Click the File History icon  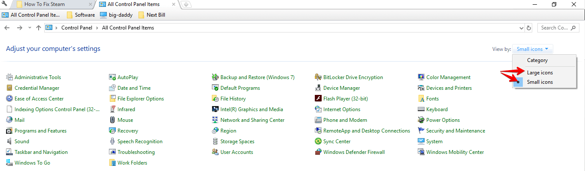coord(215,99)
